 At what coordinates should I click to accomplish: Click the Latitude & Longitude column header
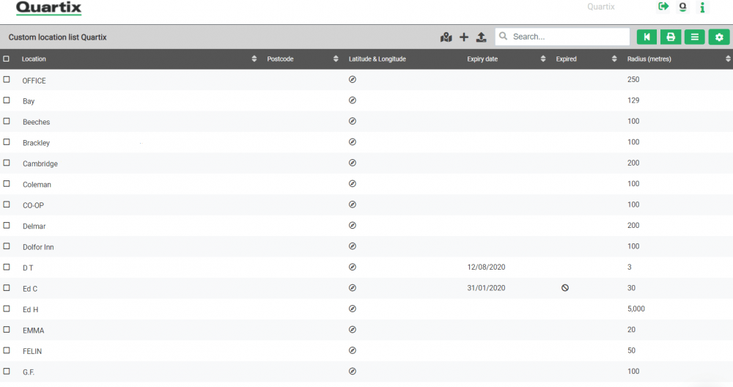pyautogui.click(x=377, y=59)
